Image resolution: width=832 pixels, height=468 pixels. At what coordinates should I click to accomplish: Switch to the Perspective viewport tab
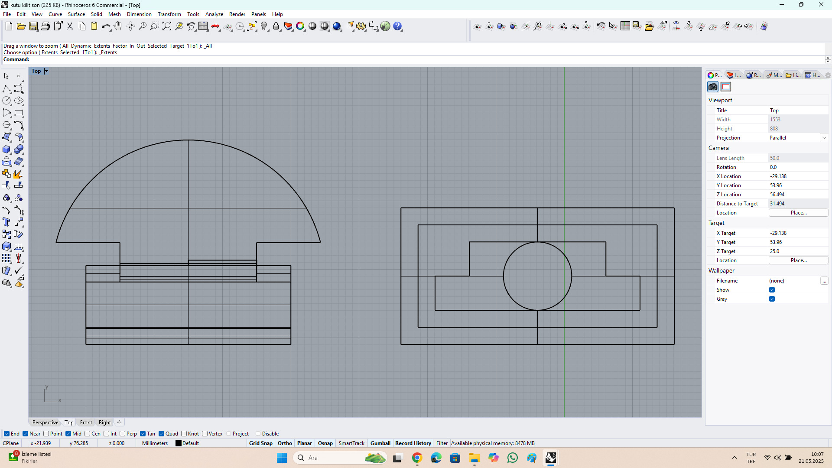45,422
